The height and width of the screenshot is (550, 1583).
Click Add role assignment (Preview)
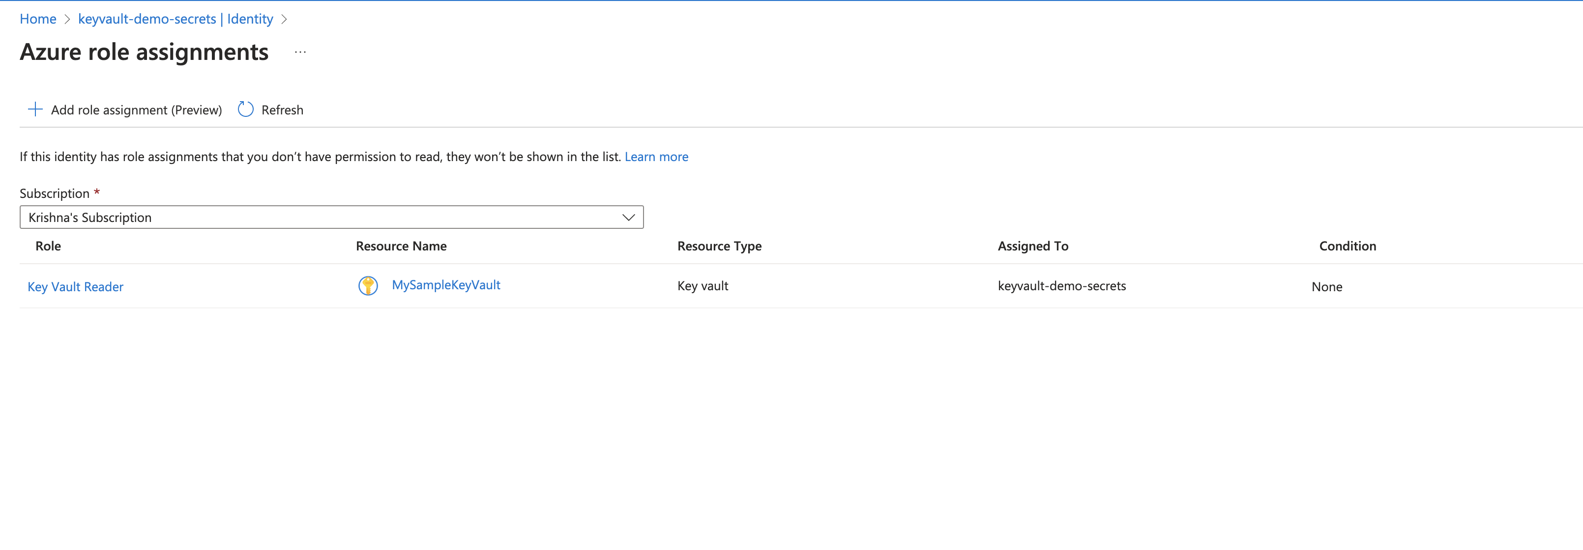[137, 110]
